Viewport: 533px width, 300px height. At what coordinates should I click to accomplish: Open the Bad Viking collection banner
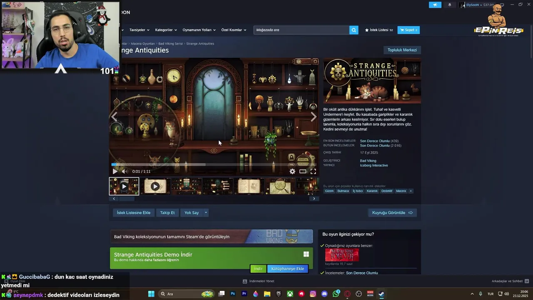211,237
